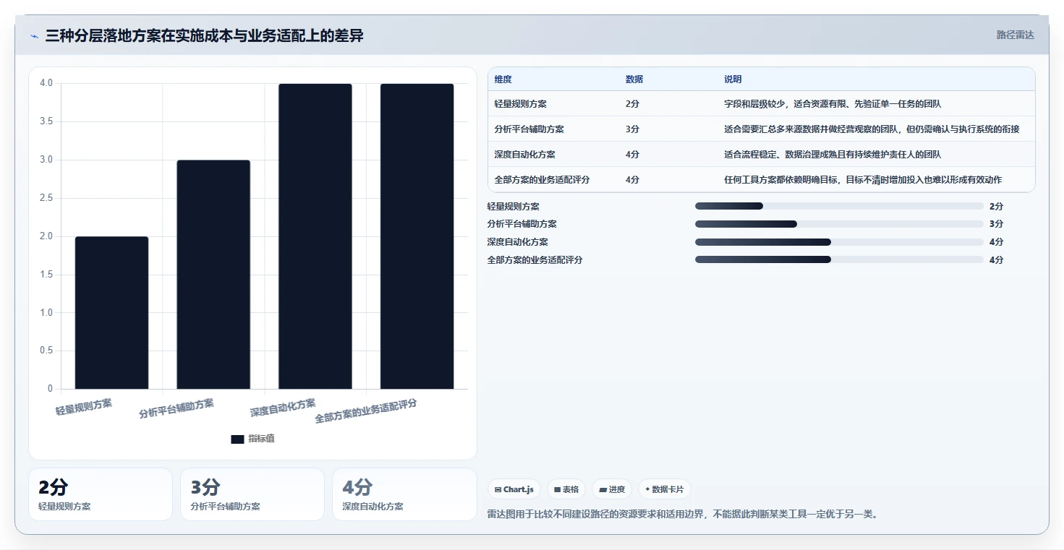Click the 全部方案的业务适配评分 progress bar
The image size is (1064, 550).
pos(839,259)
